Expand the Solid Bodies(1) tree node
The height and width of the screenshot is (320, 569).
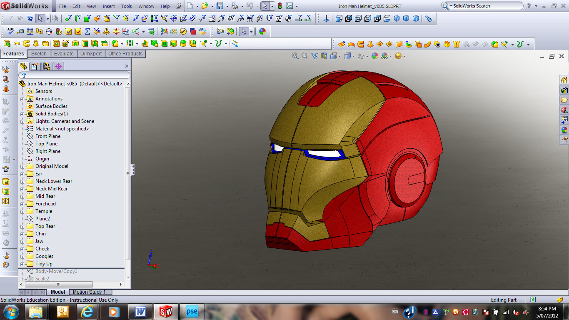(x=22, y=114)
